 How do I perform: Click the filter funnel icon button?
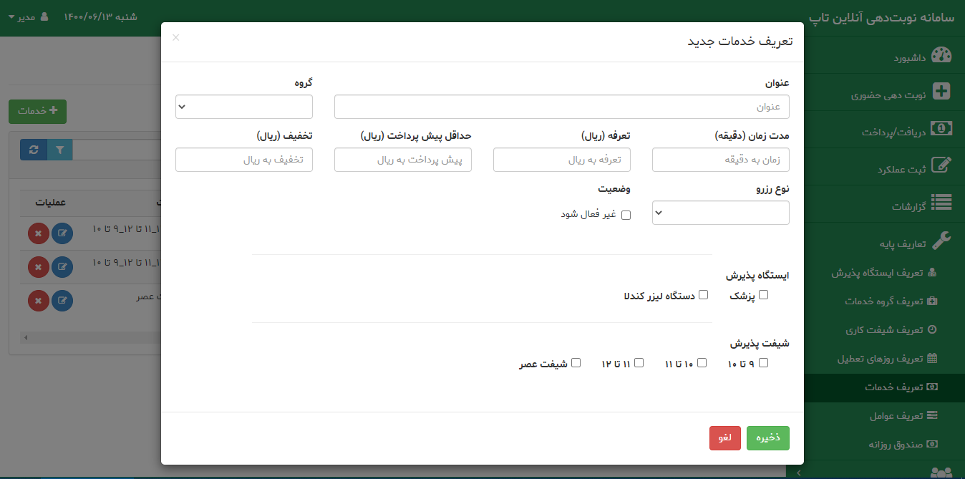(x=59, y=150)
